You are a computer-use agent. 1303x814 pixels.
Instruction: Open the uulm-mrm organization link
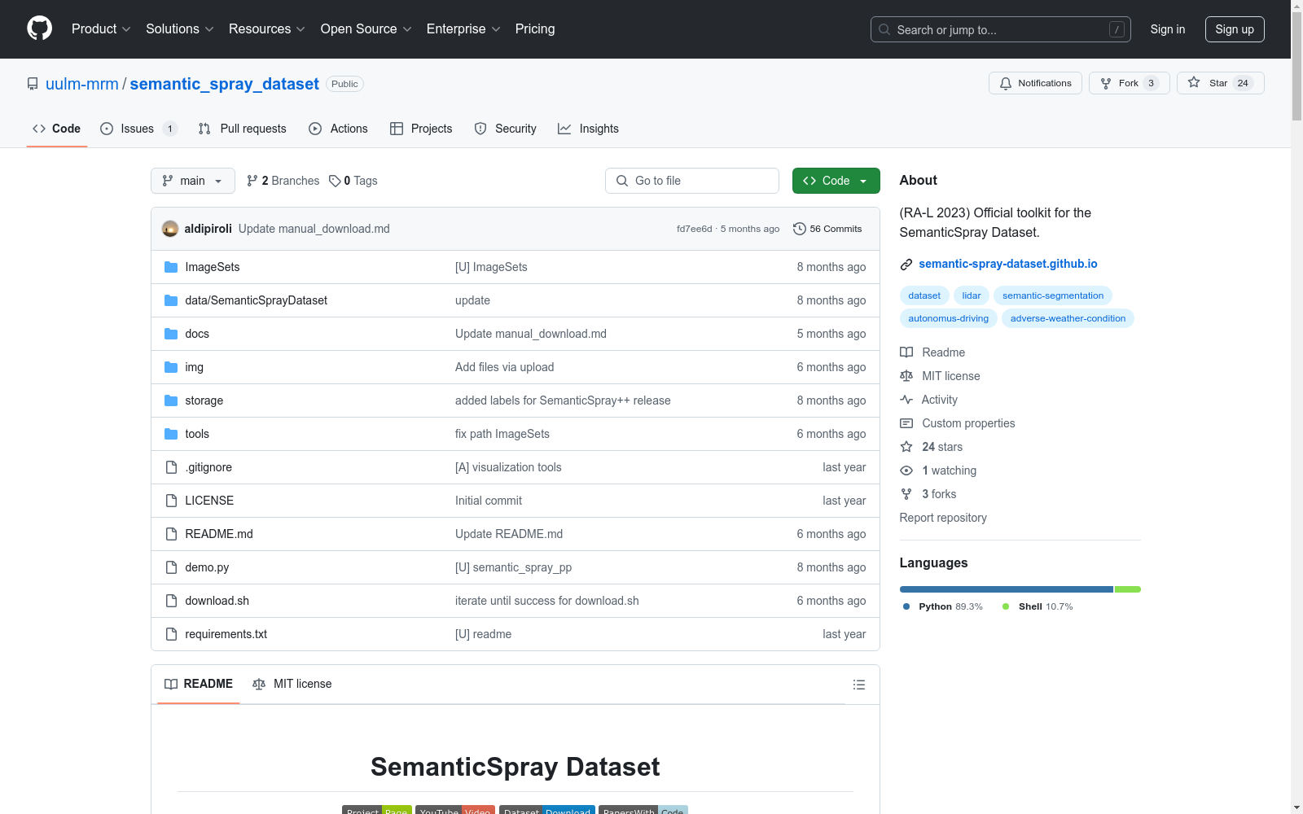[x=82, y=84]
